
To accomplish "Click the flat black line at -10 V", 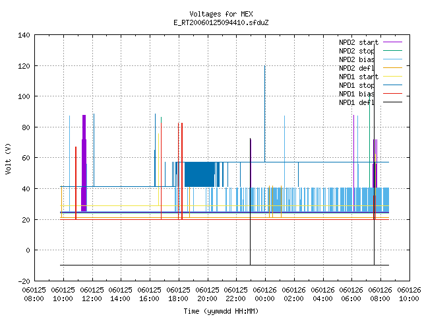I will pyautogui.click(x=224, y=265).
